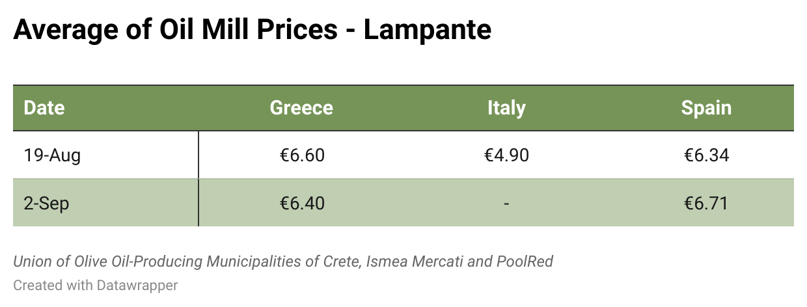Click the word Lampante in the title
Image resolution: width=807 pixels, height=307 pixels.
428,30
